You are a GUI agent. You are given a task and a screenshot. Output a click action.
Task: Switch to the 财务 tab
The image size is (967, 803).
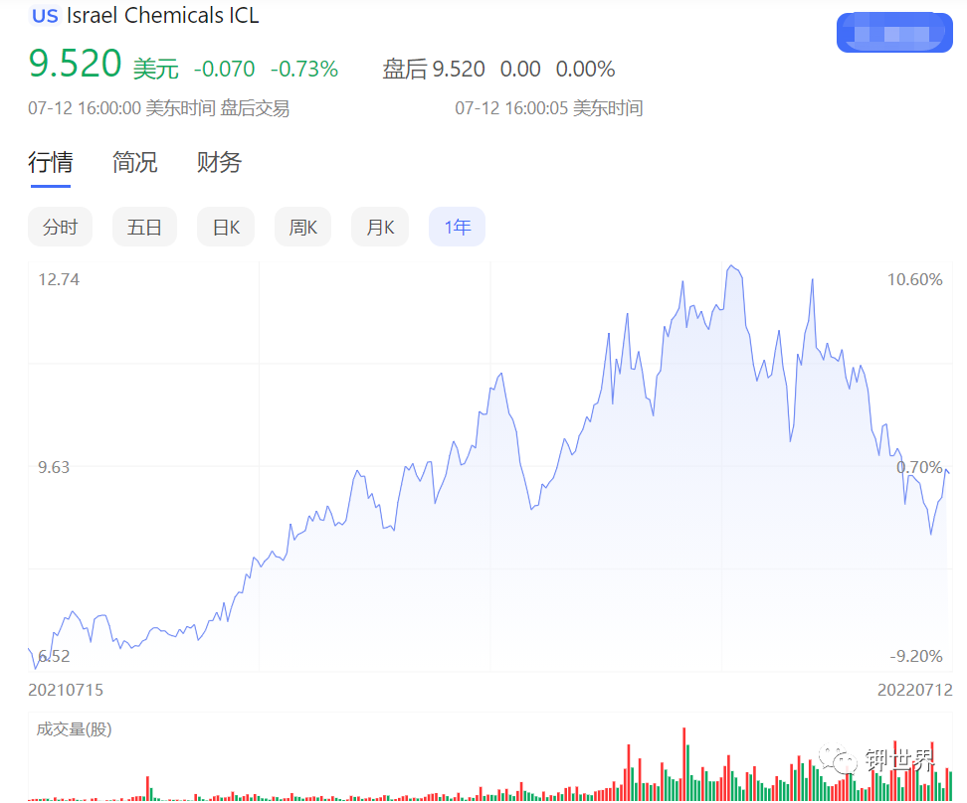click(x=219, y=163)
